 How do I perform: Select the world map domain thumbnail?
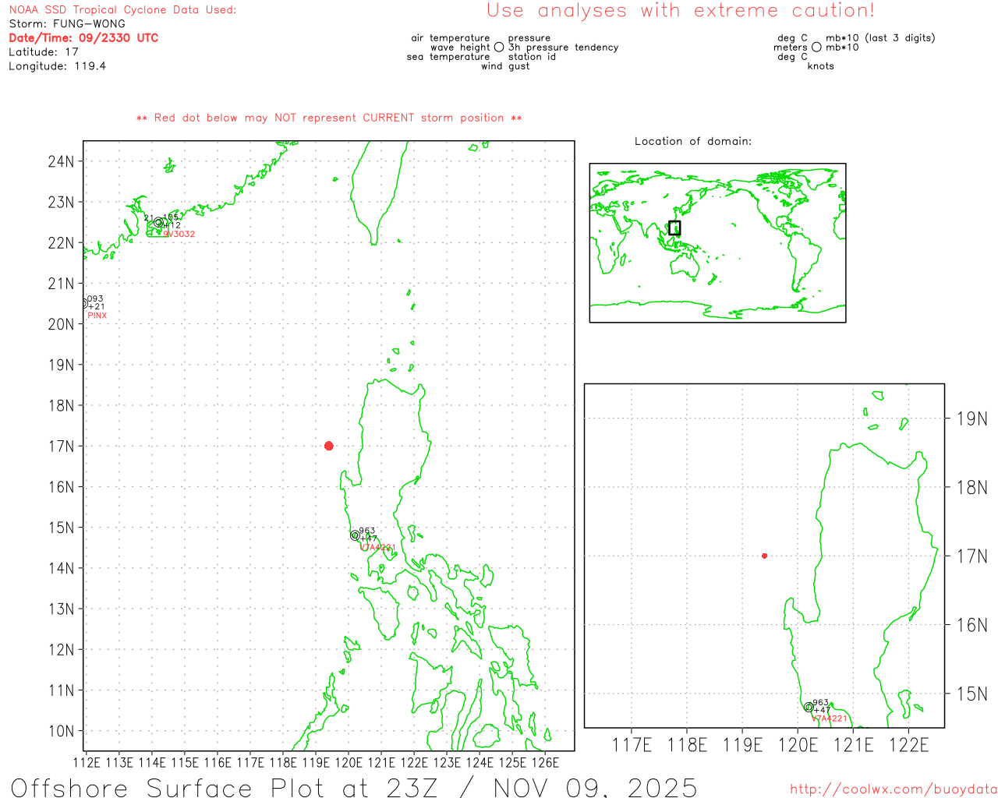click(717, 242)
